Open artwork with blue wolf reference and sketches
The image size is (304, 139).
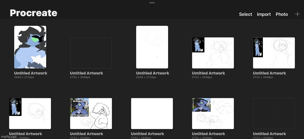click(x=213, y=113)
